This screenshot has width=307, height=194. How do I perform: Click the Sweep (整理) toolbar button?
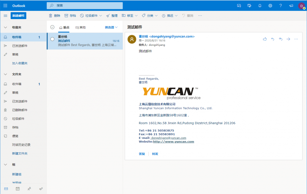(112, 16)
